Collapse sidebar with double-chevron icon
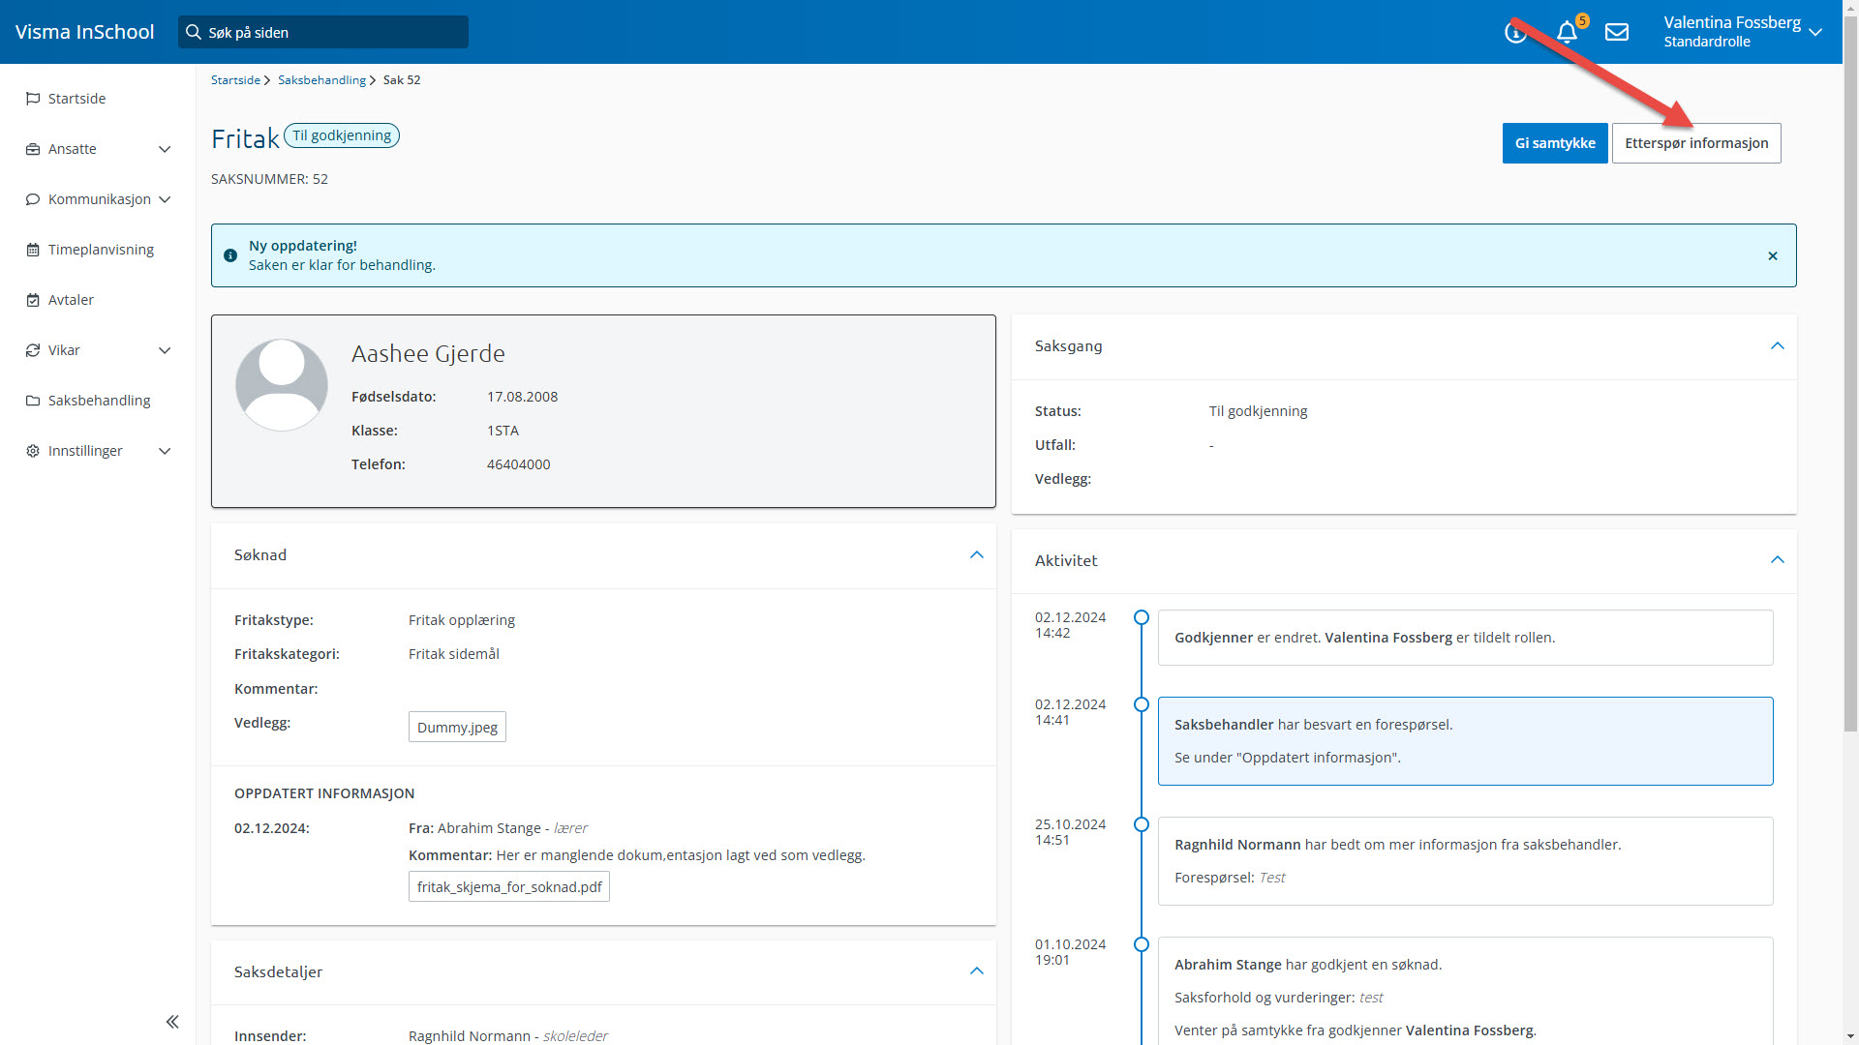The height and width of the screenshot is (1045, 1859). tap(172, 1022)
